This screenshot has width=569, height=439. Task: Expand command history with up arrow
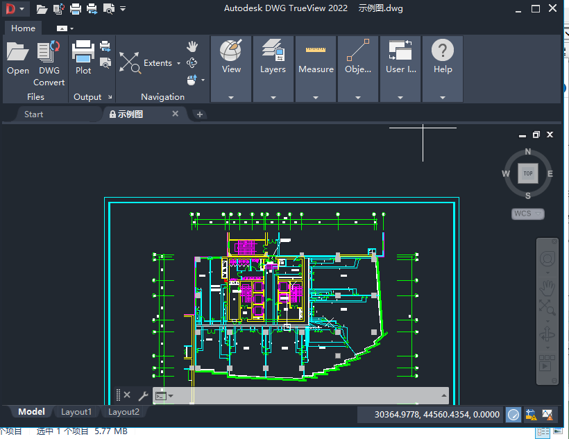(444, 395)
